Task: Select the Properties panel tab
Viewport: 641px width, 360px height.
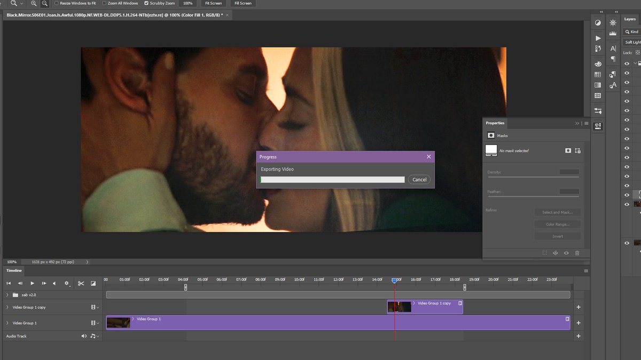Action: click(x=495, y=123)
